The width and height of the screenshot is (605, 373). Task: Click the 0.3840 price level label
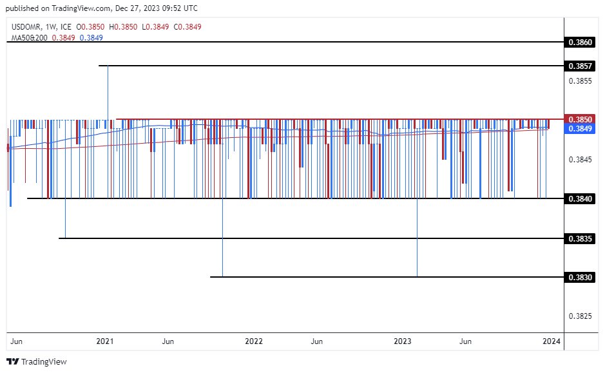point(579,198)
